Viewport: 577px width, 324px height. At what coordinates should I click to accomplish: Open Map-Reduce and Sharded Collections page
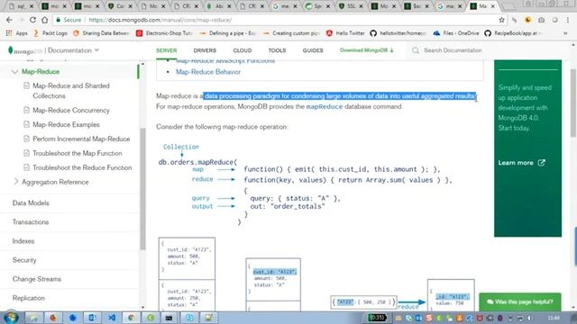point(71,91)
